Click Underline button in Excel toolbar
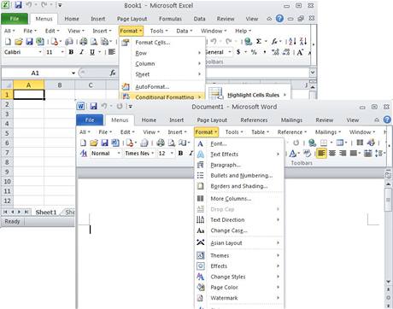Image resolution: width=393 pixels, height=309 pixels. coord(92,52)
